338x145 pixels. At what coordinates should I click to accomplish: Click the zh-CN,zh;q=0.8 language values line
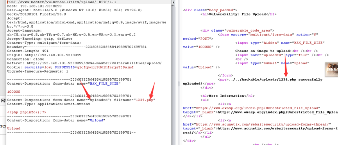pos(72,35)
